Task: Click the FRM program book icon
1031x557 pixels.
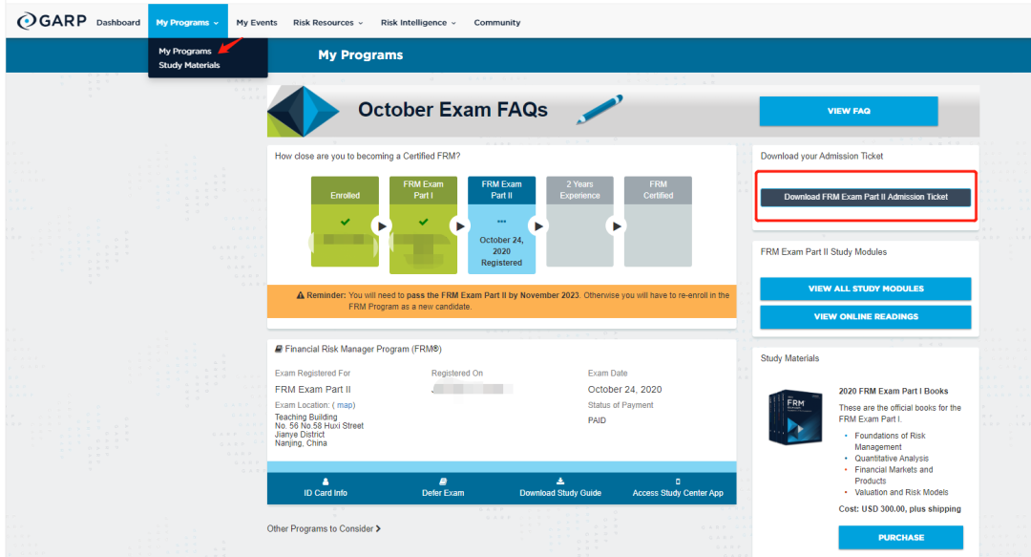Action: tap(279, 349)
